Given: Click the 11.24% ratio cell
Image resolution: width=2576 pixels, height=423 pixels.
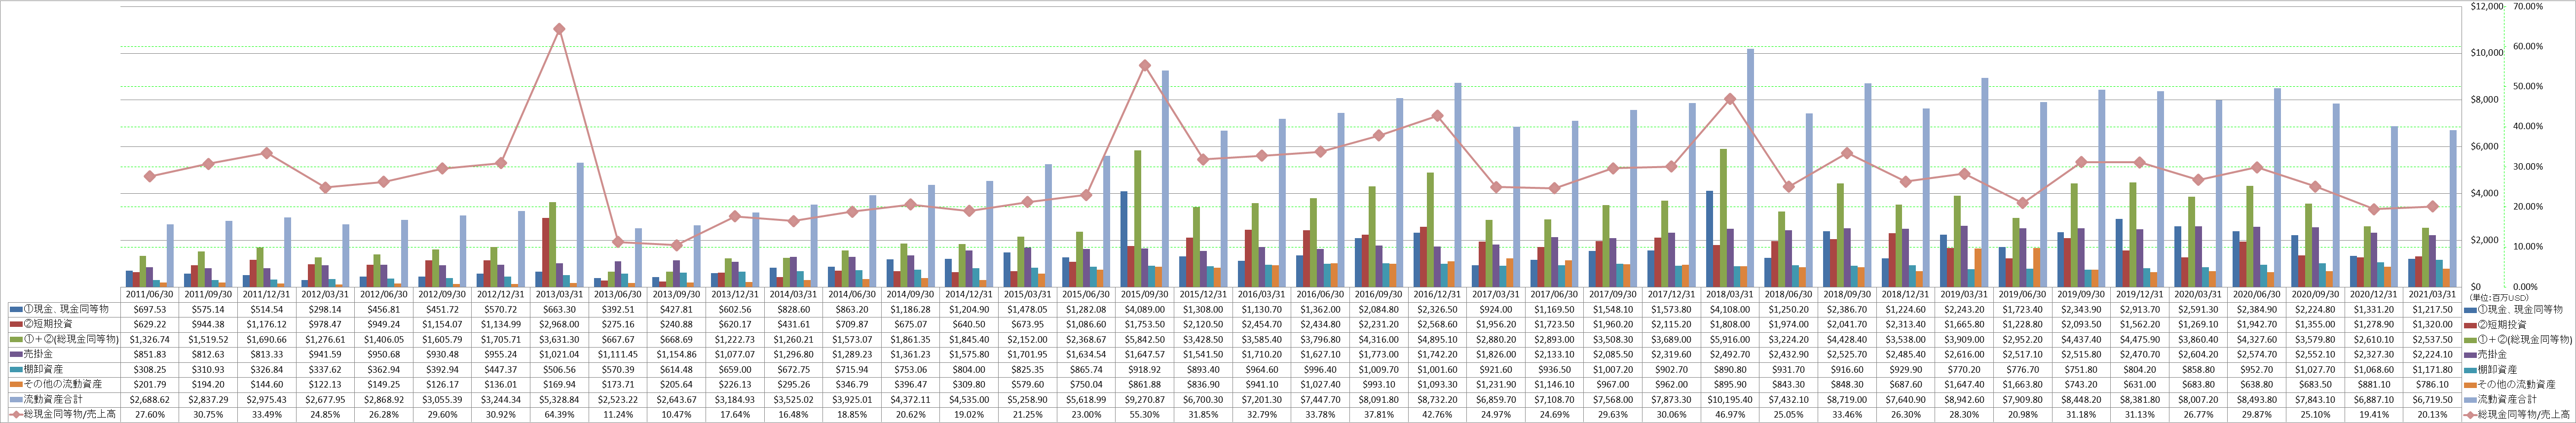Looking at the screenshot, I should (x=618, y=415).
